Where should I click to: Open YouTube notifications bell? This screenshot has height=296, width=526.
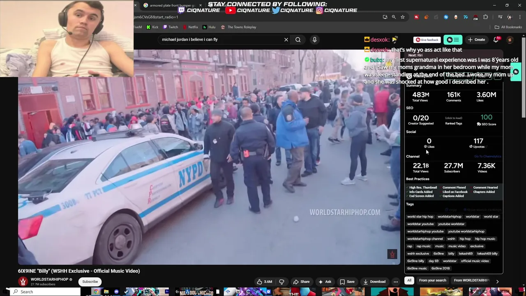(x=496, y=39)
